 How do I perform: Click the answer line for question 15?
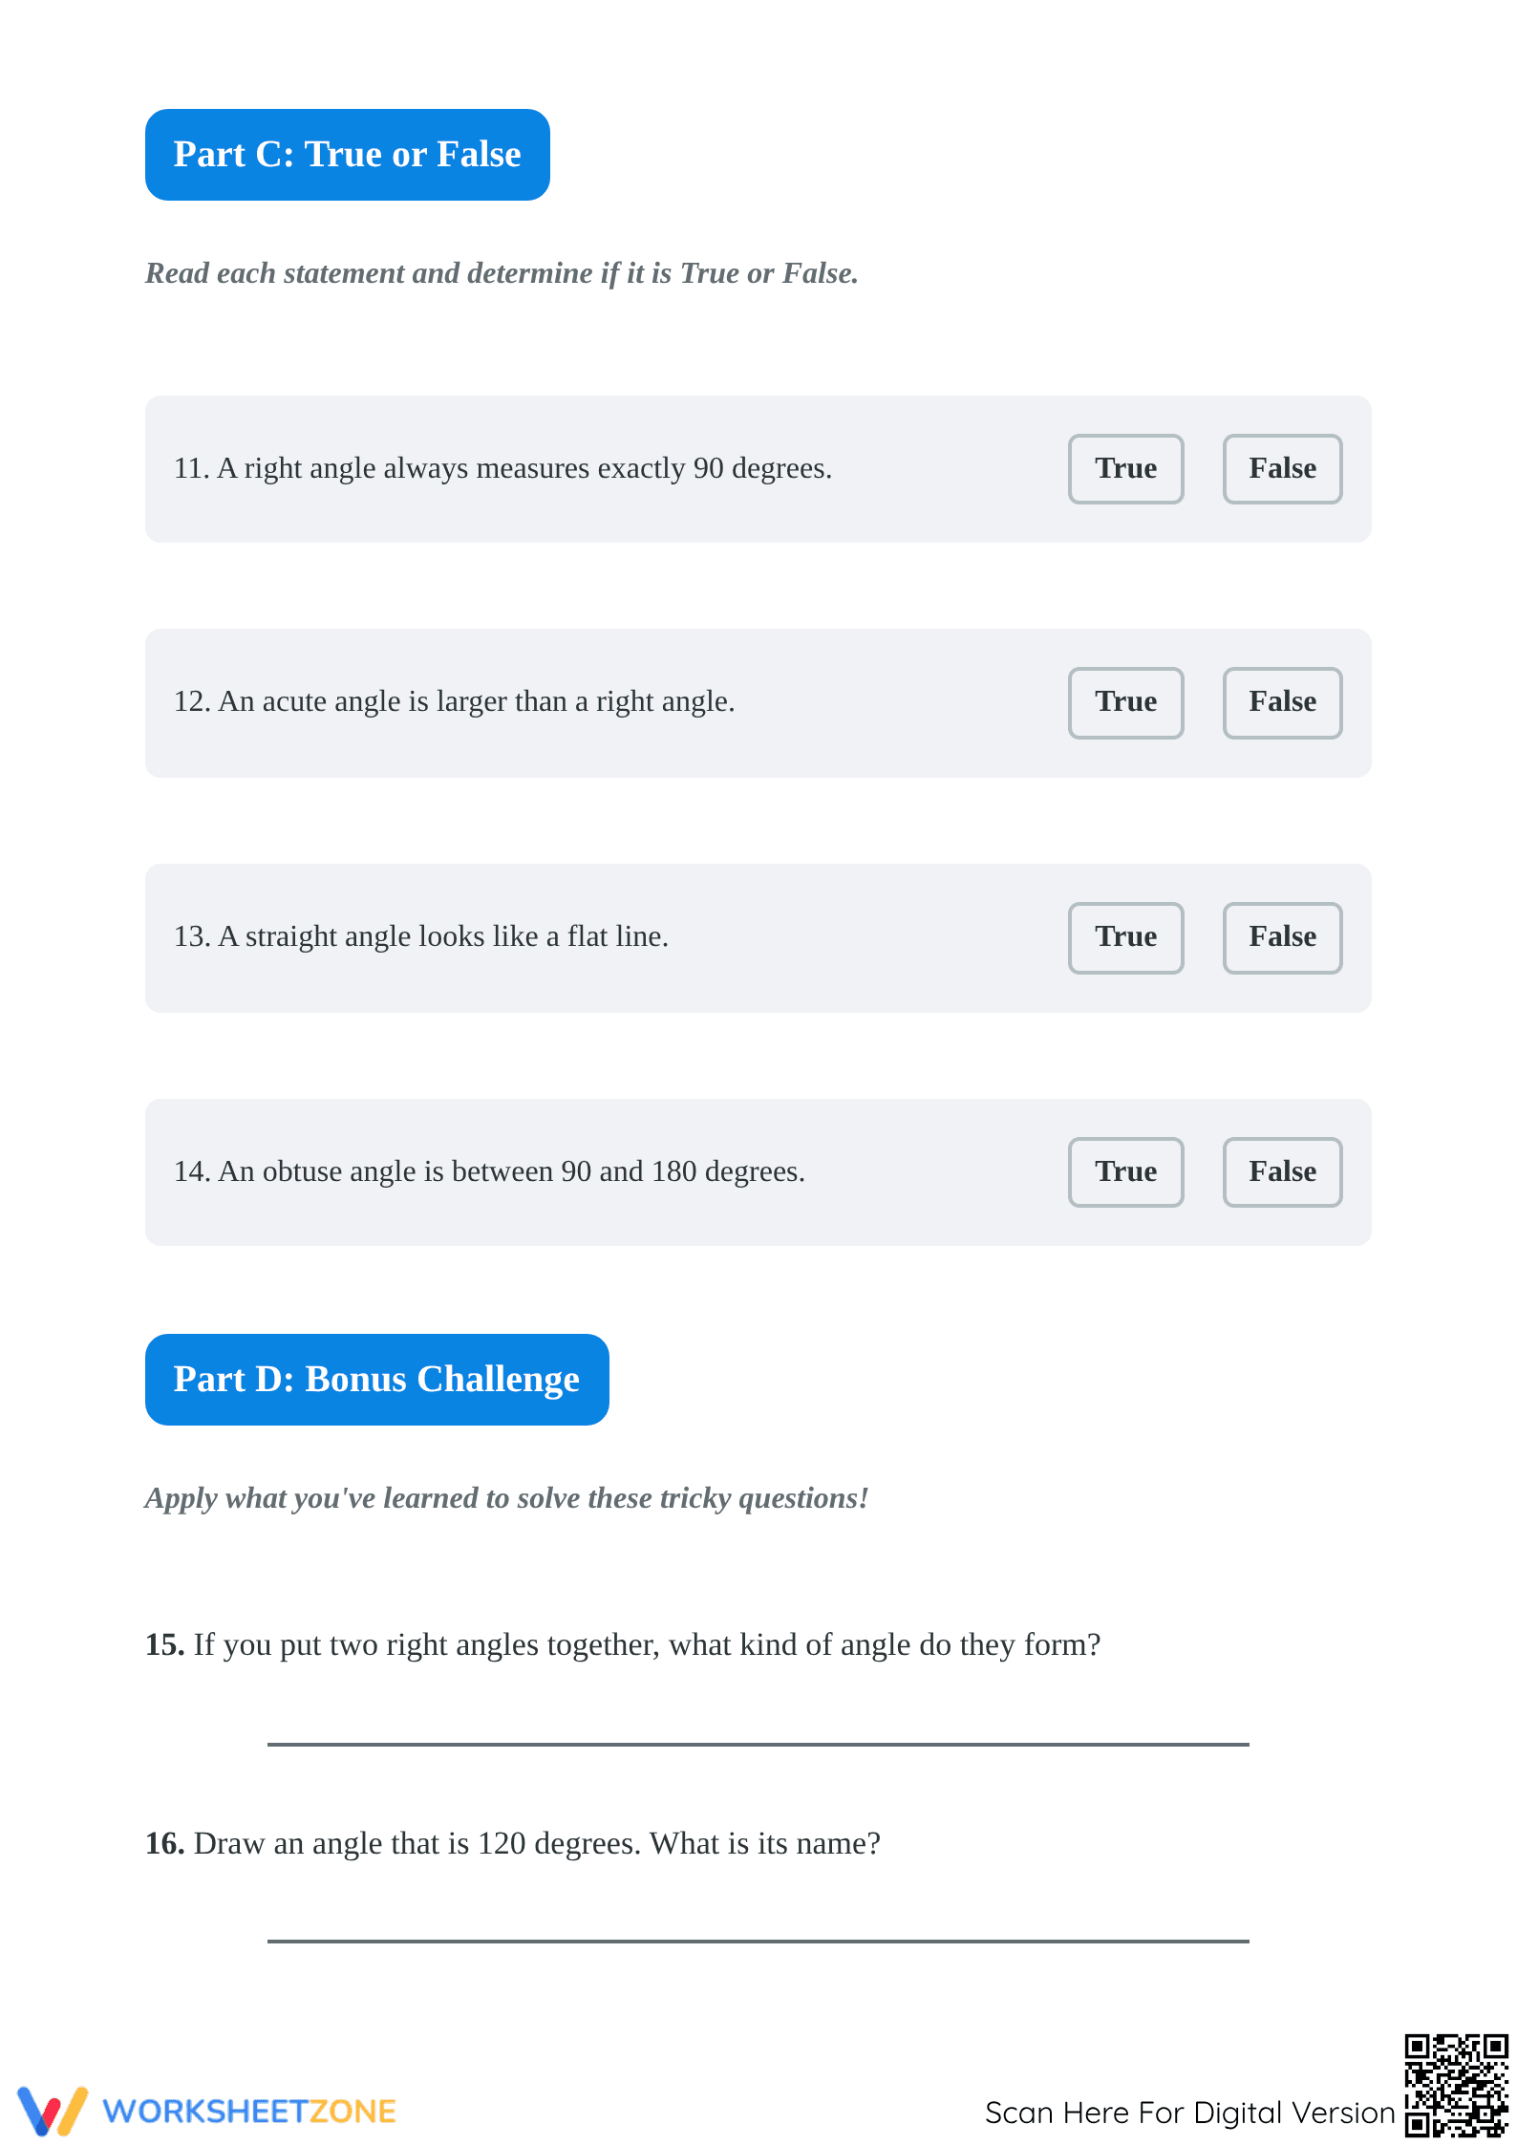tap(758, 1743)
